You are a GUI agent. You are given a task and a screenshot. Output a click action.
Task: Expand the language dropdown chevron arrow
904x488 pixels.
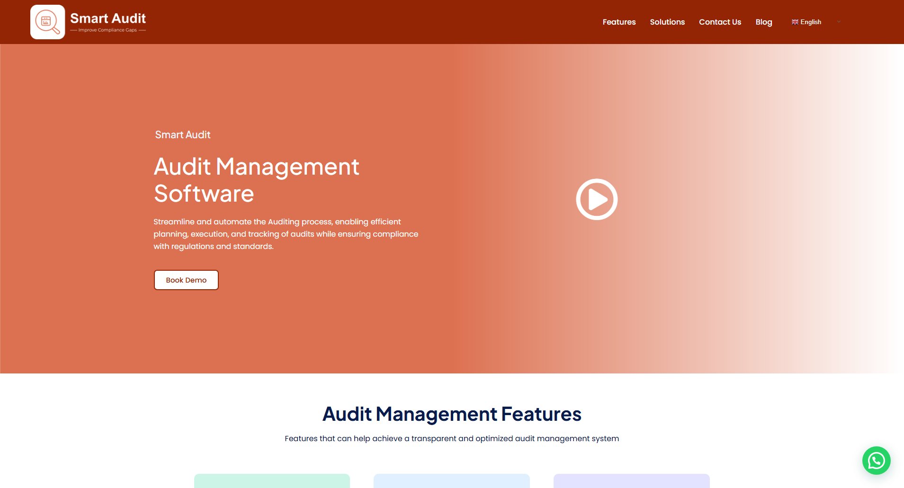[x=839, y=22]
